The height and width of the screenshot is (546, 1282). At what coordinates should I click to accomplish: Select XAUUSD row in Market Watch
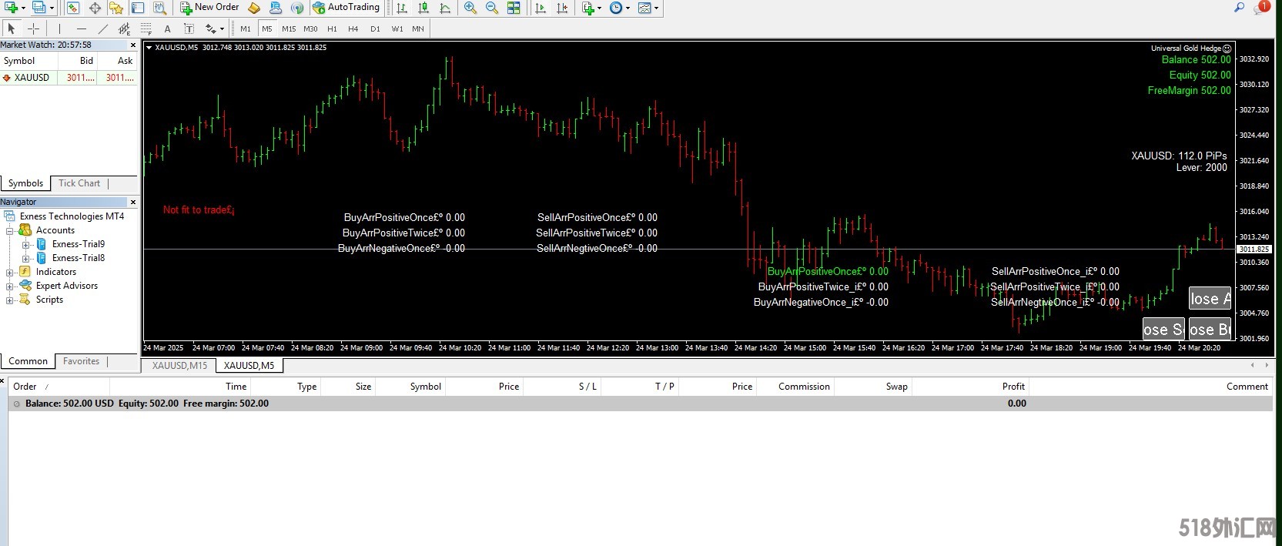coord(69,78)
